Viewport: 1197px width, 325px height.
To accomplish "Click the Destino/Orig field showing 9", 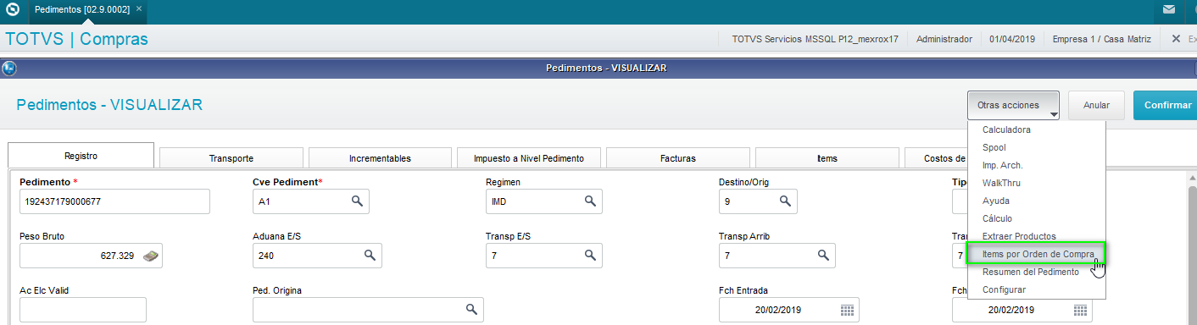I will pyautogui.click(x=758, y=201).
